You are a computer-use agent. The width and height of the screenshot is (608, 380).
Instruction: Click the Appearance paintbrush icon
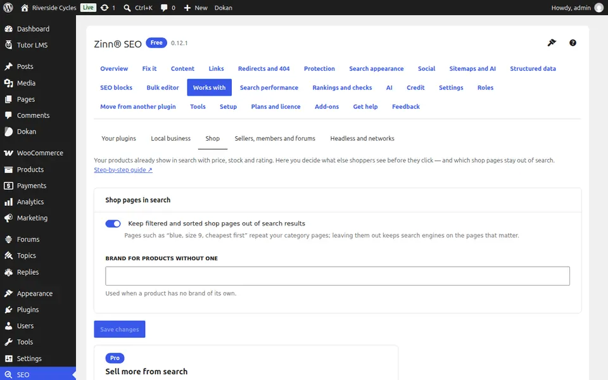8,293
